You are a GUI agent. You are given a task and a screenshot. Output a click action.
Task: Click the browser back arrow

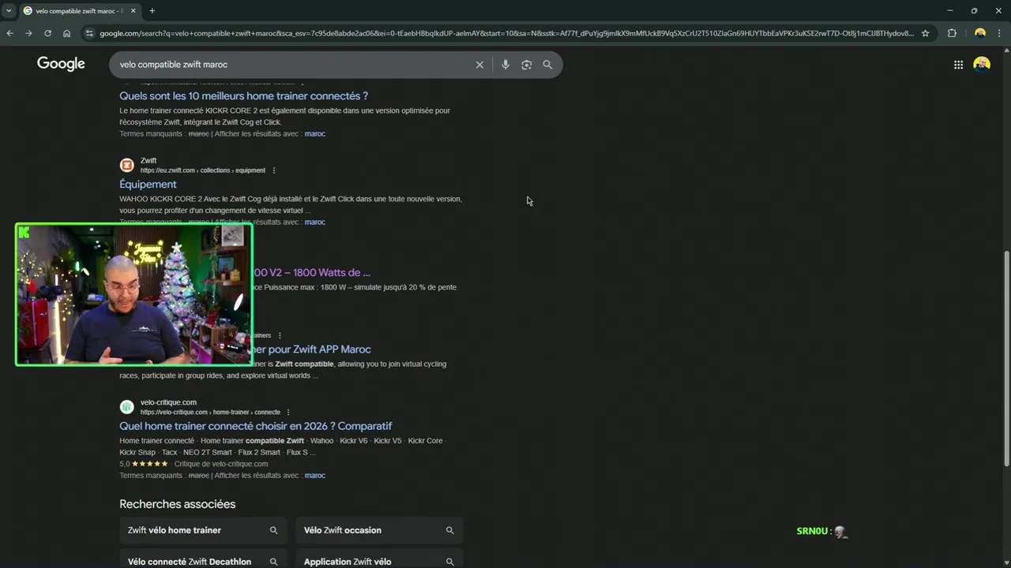pos(9,33)
